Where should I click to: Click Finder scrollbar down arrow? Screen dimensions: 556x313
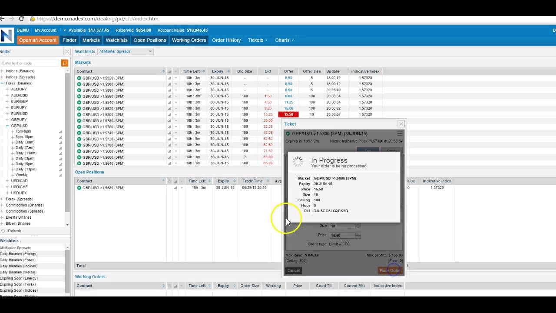tap(67, 224)
